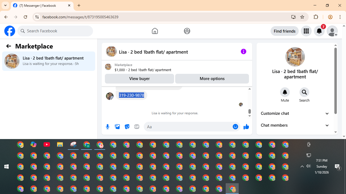The image size is (346, 194).
Task: Open the Windows Start menu
Action: click(6, 167)
